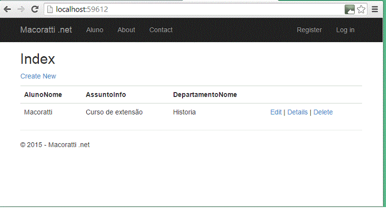The height and width of the screenshot is (208, 386).
Task: Select the Macoratti cell
Action: 38,112
